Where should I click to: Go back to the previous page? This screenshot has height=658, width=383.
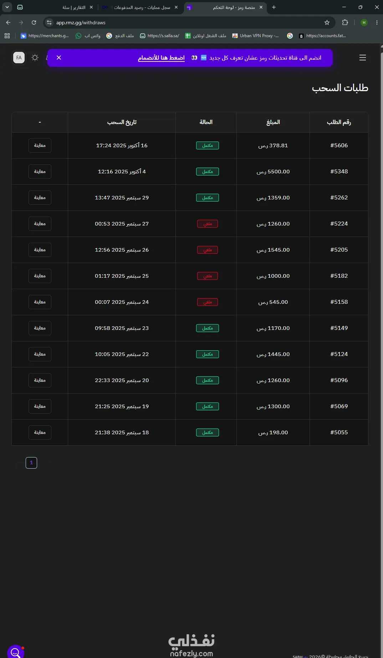(x=8, y=23)
